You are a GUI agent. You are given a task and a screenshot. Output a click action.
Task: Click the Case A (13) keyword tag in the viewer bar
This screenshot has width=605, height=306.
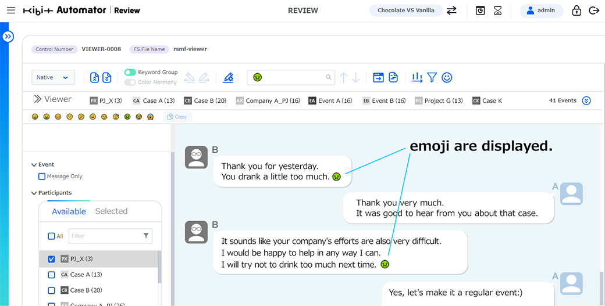154,100
